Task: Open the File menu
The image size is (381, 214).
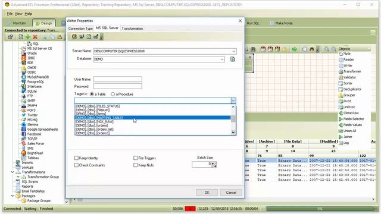Action: (10, 14)
